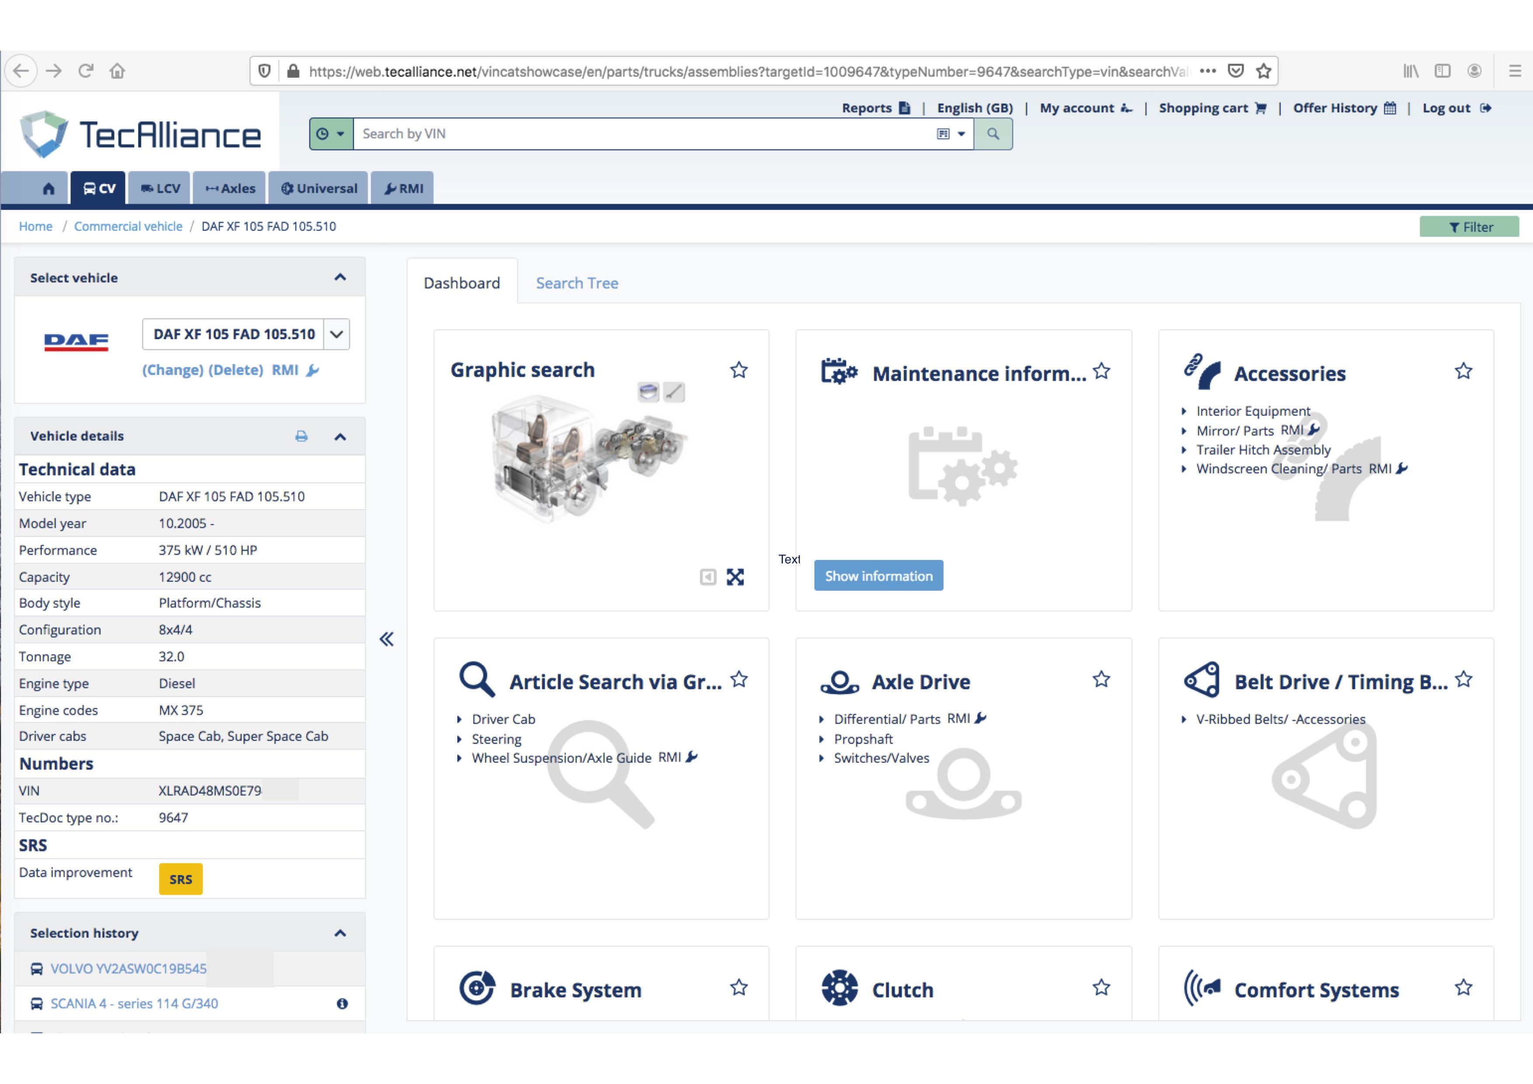
Task: Open the VOLVO selection history link
Action: [128, 969]
